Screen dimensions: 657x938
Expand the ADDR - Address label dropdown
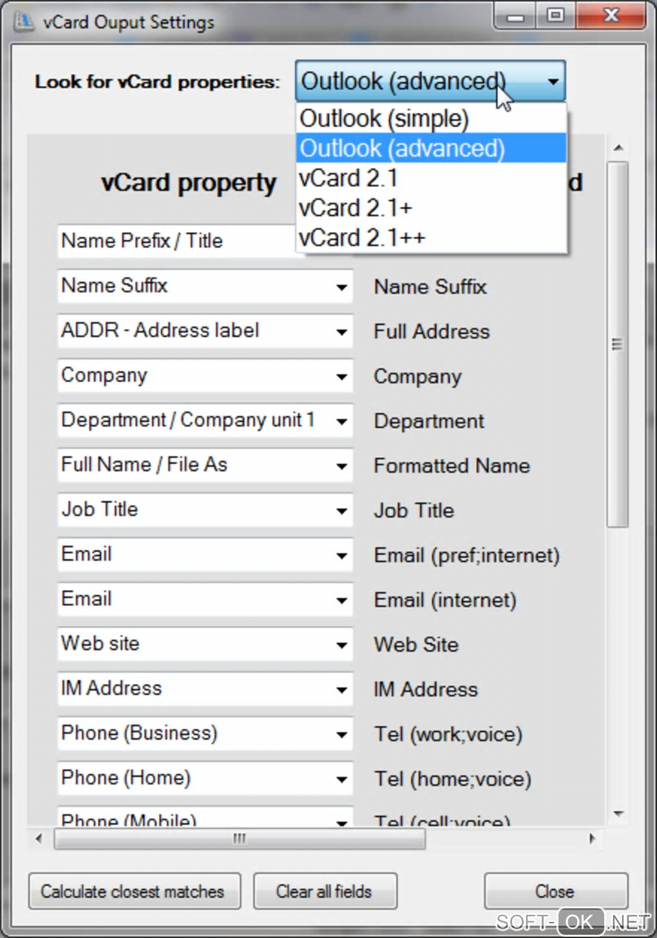coord(341,331)
